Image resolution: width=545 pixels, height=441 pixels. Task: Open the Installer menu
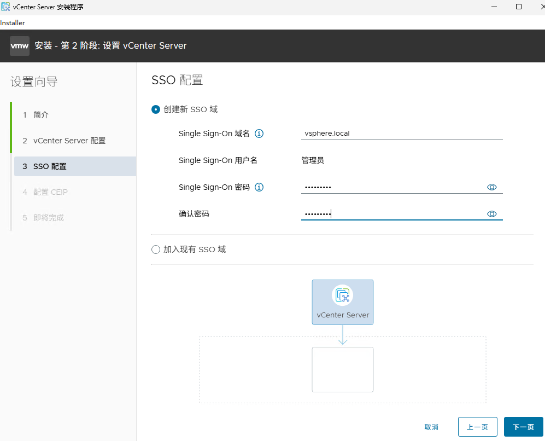[x=13, y=22]
